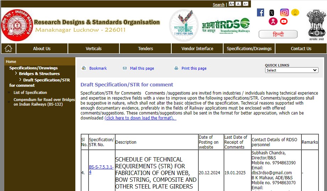Open the Vendor Interface menu
Viewport: 327px width, 191px height.
[x=197, y=49]
